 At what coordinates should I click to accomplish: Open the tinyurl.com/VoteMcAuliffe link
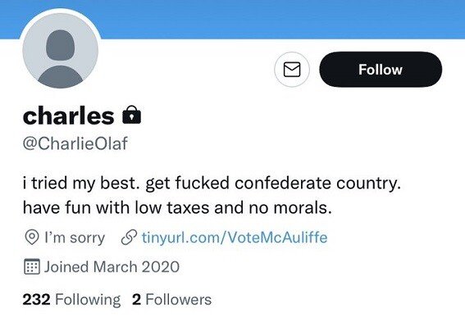[x=235, y=238]
